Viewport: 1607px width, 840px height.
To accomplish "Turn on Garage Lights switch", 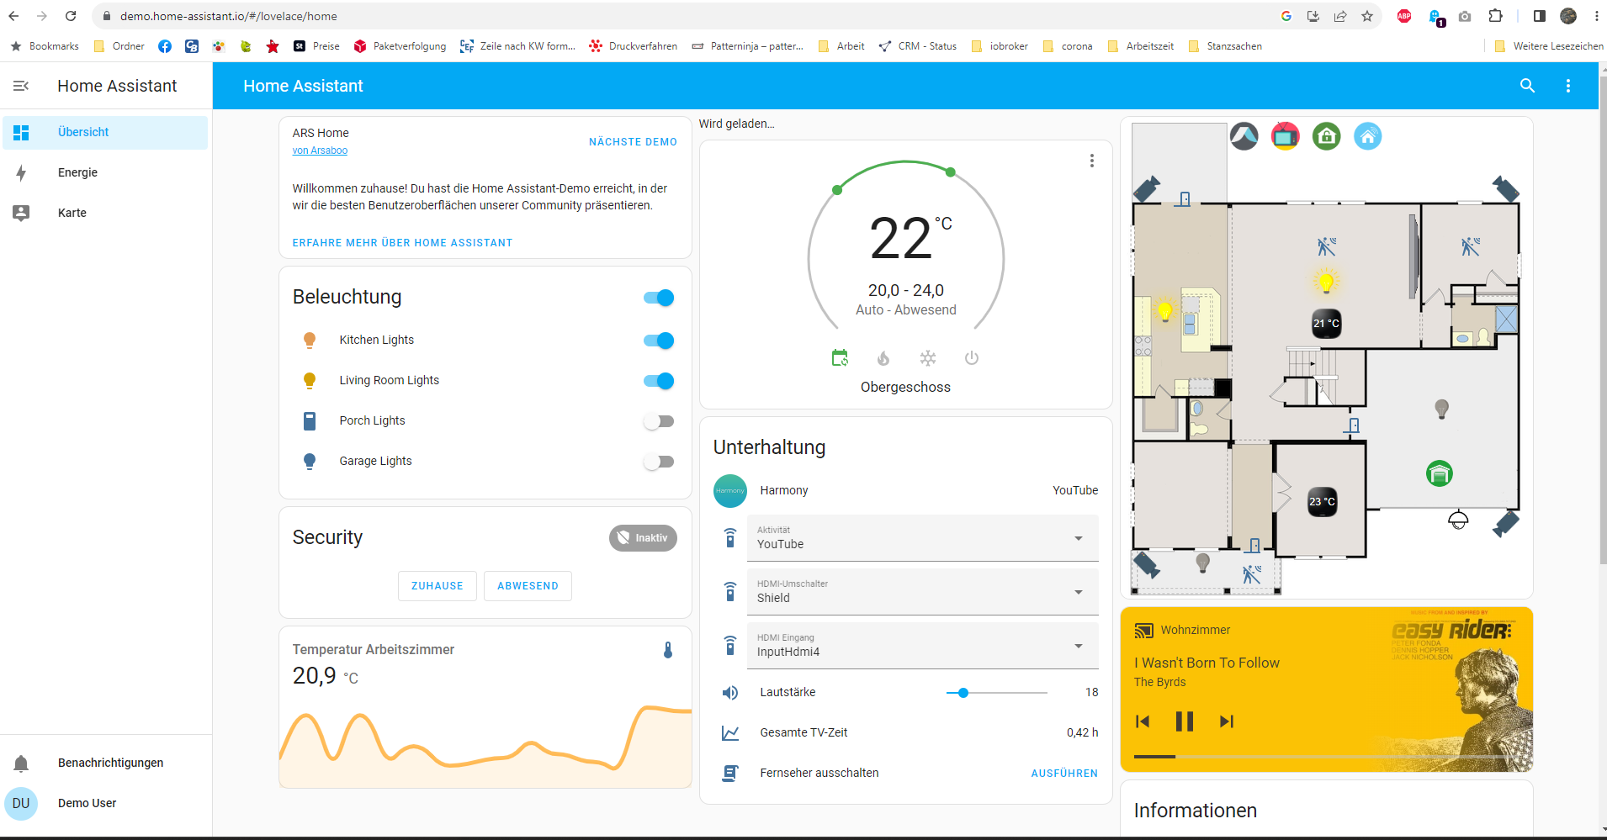I will tap(659, 462).
